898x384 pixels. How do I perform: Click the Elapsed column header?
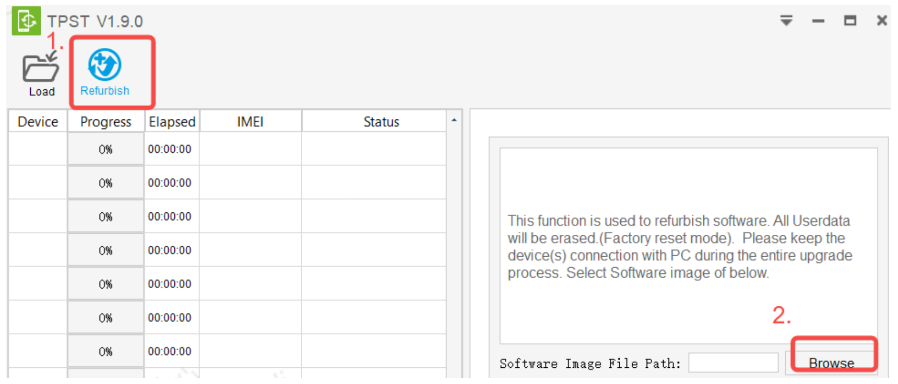click(x=172, y=122)
